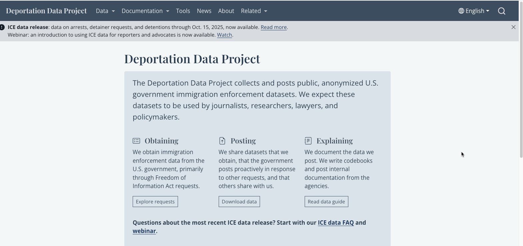This screenshot has height=246, width=523.
Task: Navigate to the About page
Action: (x=226, y=11)
